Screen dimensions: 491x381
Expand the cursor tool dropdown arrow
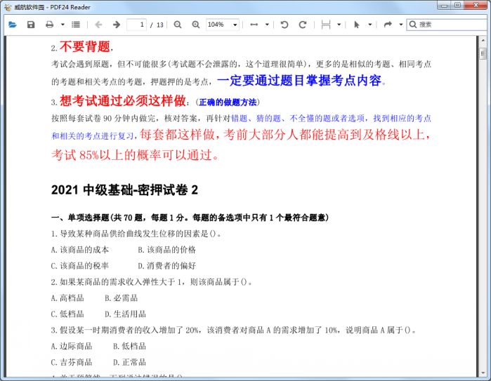[369, 25]
